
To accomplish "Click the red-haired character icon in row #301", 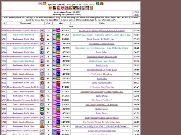I will click(42, 39).
